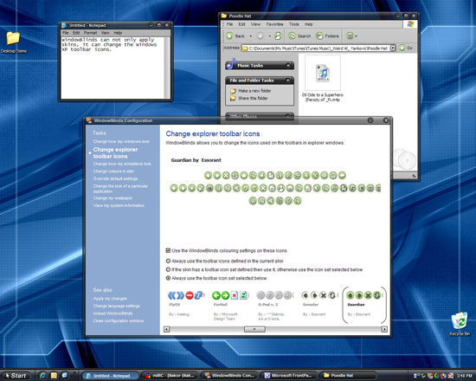Open Change the look of a particular application
This screenshot has width=476, height=381.
point(120,189)
